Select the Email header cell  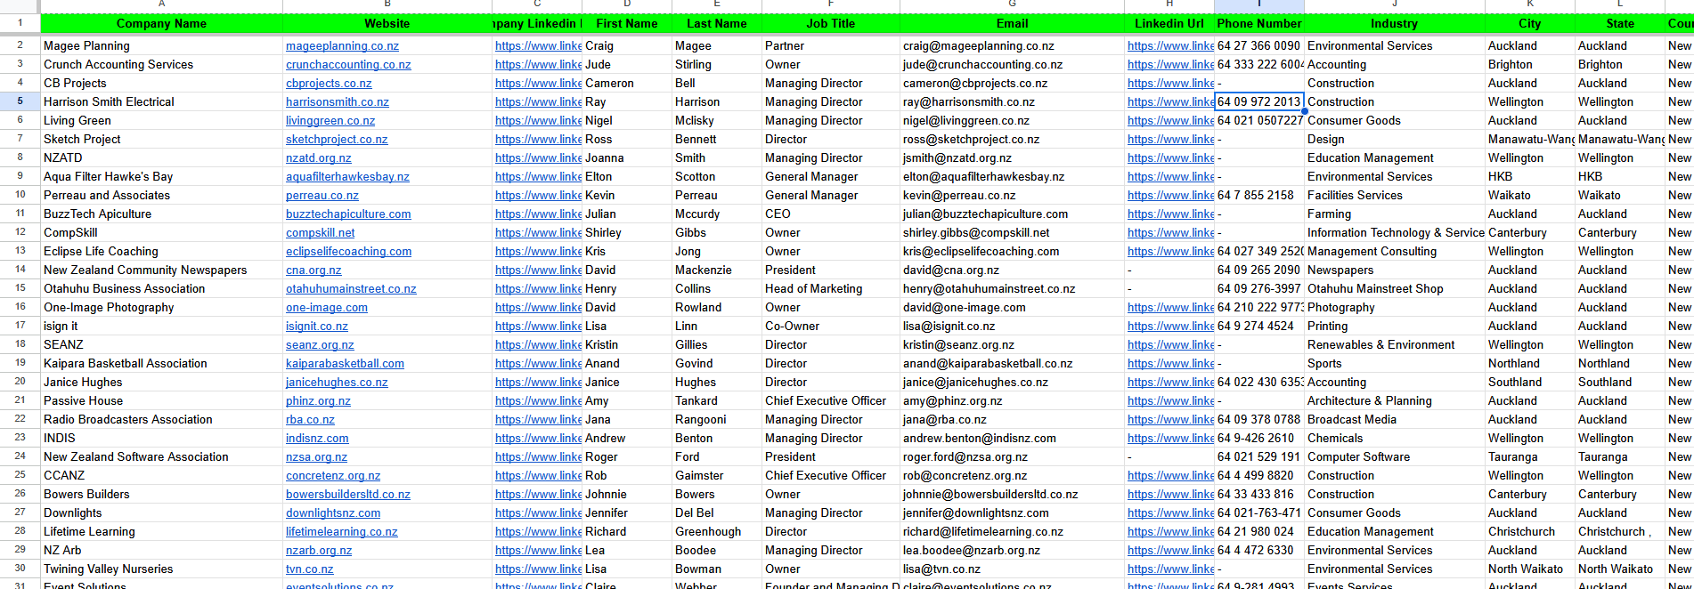[x=1013, y=24]
